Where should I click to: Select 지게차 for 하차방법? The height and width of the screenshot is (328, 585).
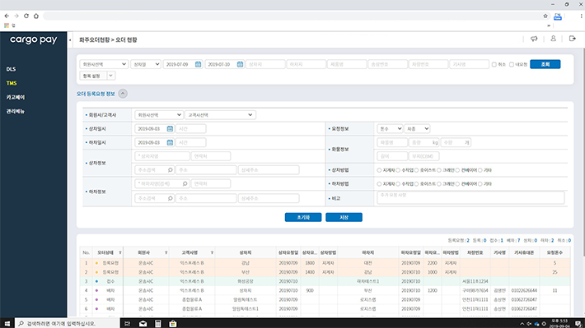[379, 184]
